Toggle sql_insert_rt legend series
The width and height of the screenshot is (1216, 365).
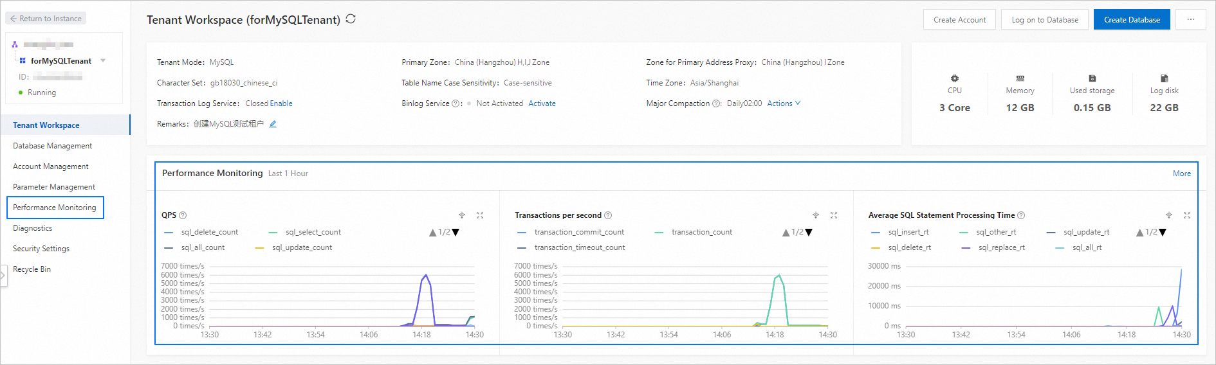pos(900,232)
